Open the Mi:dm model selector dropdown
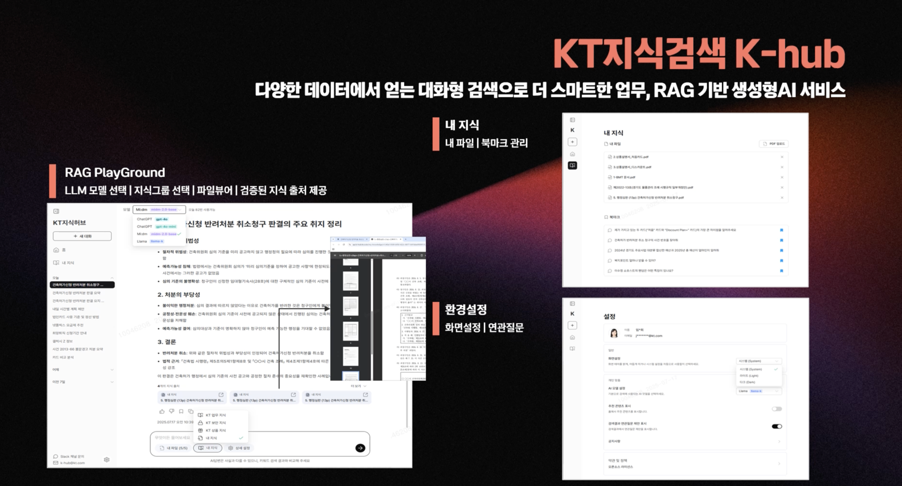Viewport: 902px width, 486px height. [x=159, y=210]
